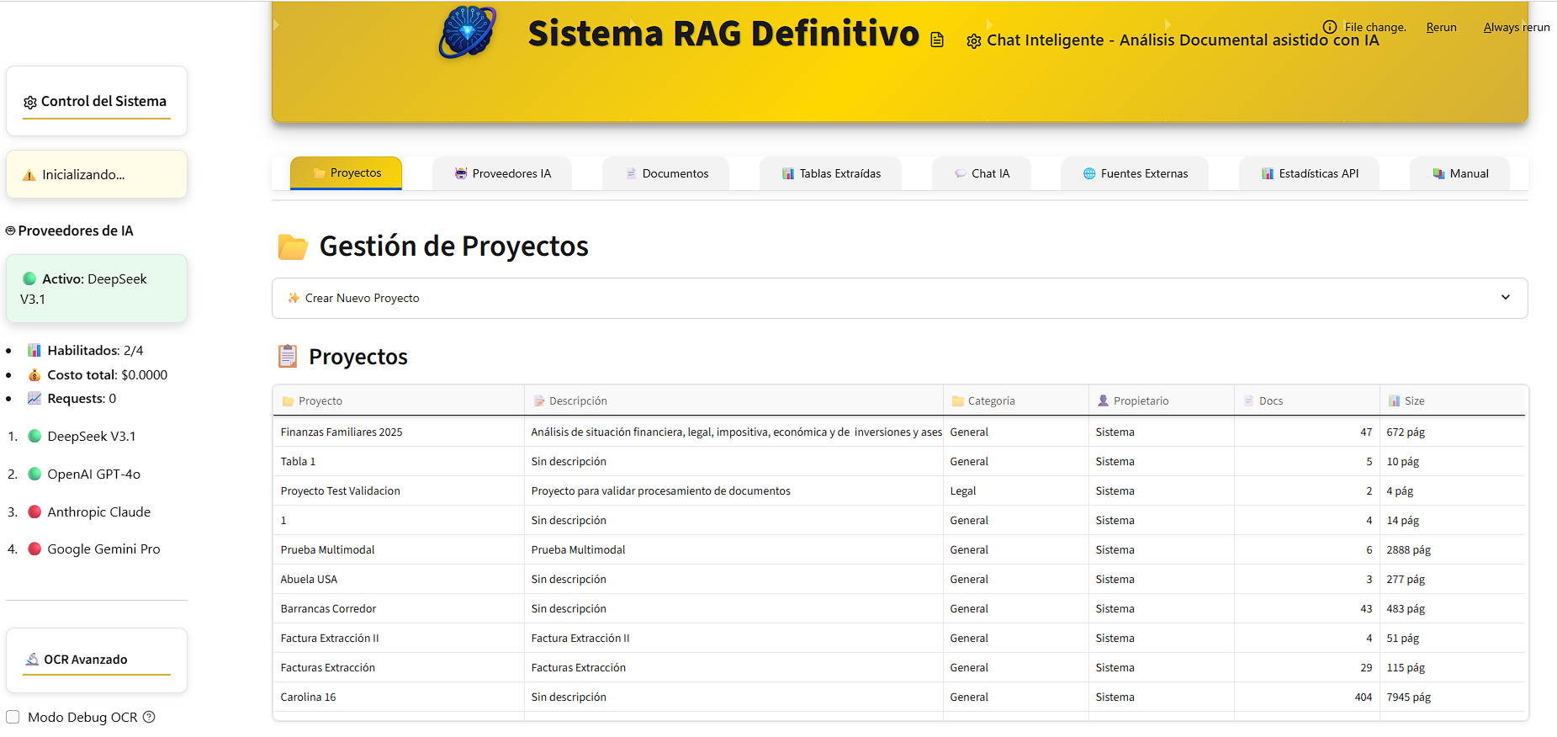Switch to the Chat IA tab

pos(981,173)
